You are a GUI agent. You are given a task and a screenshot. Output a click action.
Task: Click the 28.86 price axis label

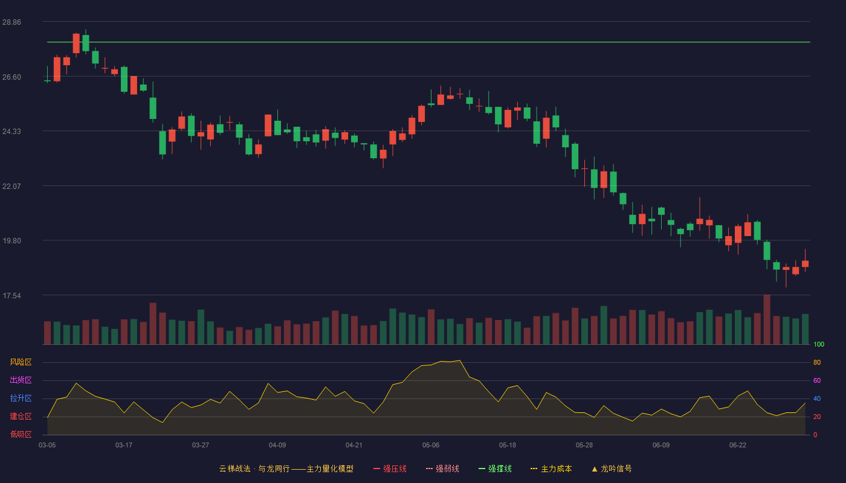click(x=11, y=22)
